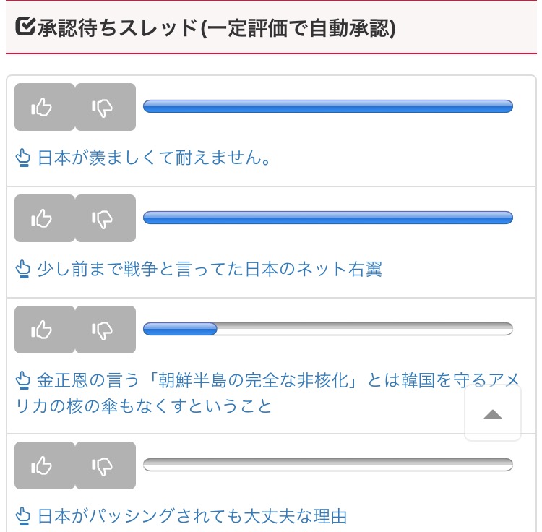
Task: Click the second thread's approval progress bar
Action: 328,218
